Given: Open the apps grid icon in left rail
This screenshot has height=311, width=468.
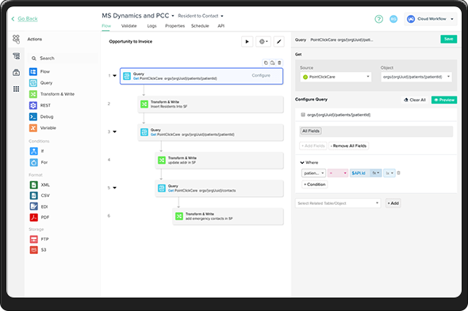Looking at the screenshot, I should click(16, 89).
